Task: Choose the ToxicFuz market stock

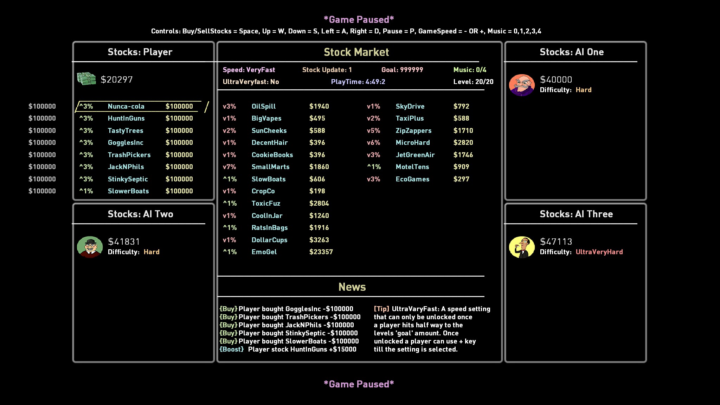Action: point(266,204)
